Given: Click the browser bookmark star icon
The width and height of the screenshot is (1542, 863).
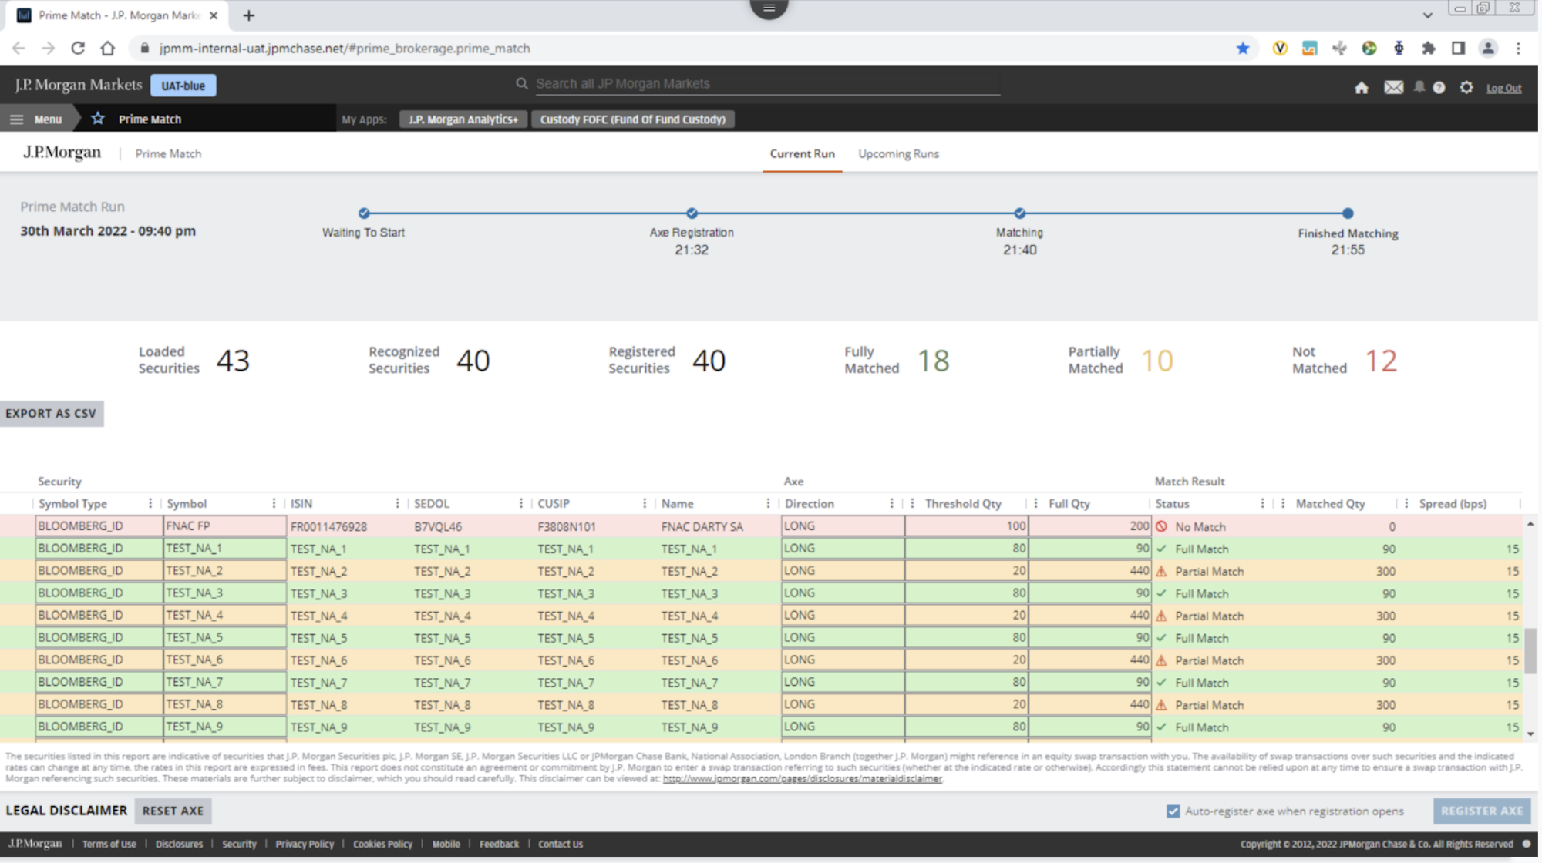Looking at the screenshot, I should point(1243,49).
